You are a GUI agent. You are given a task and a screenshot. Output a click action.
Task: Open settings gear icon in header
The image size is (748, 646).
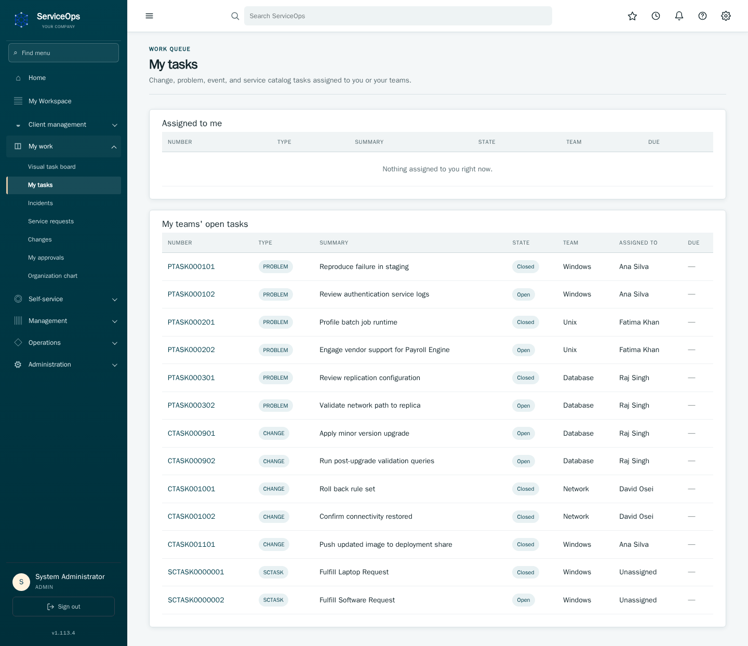pos(726,16)
